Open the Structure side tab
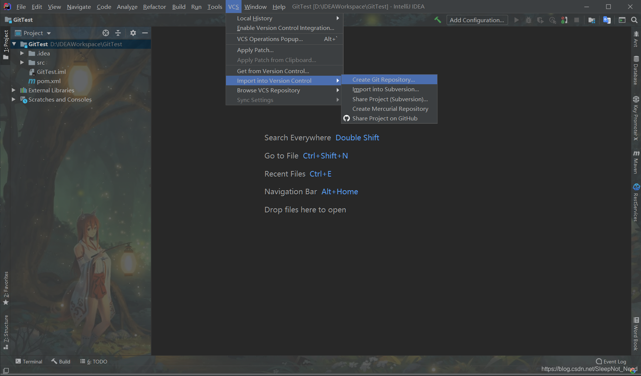The width and height of the screenshot is (641, 376). point(6,332)
